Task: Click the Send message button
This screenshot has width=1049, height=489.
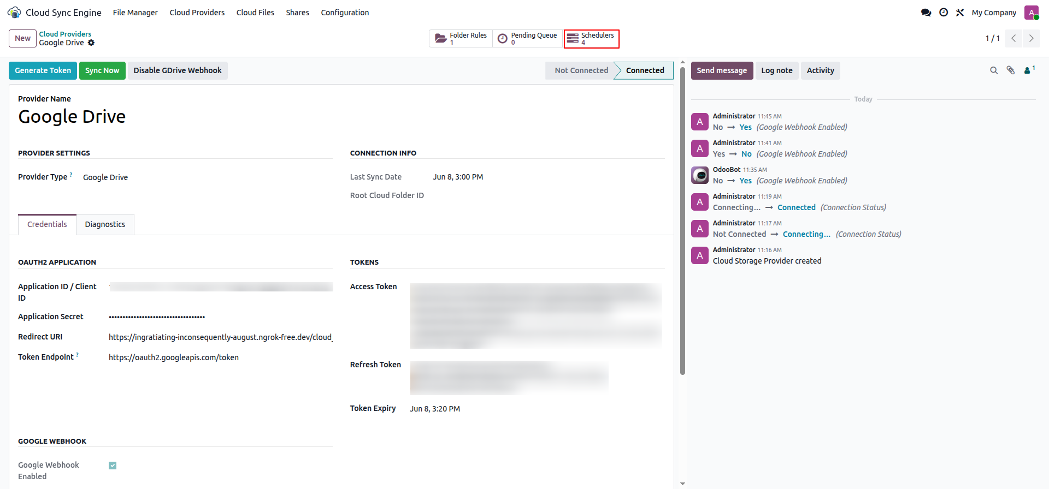Action: point(722,70)
